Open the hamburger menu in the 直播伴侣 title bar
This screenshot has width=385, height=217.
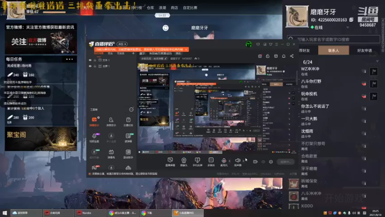[x=276, y=44]
